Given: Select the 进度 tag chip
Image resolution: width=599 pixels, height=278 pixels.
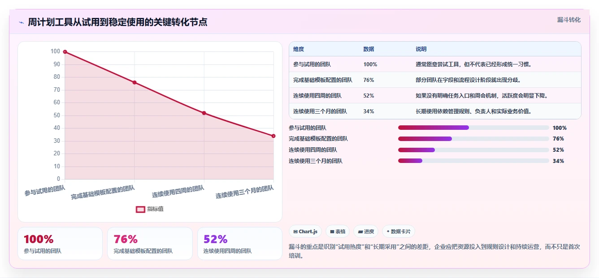Looking at the screenshot, I should pos(366,231).
